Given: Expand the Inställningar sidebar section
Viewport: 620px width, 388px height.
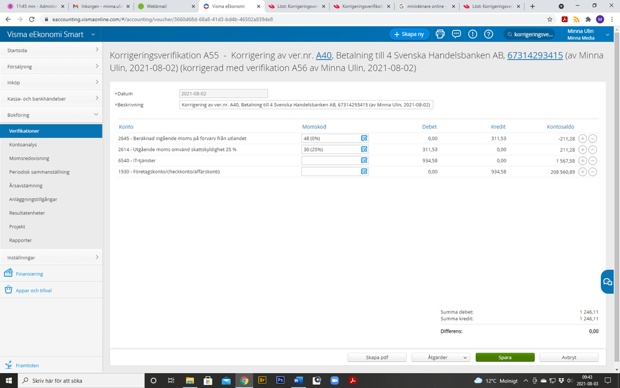Looking at the screenshot, I should [x=51, y=257].
